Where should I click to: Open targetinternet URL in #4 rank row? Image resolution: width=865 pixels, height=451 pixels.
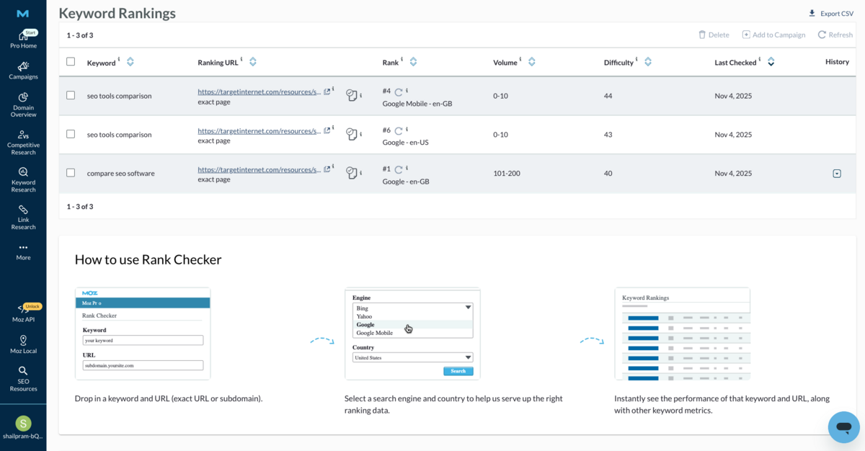[259, 91]
